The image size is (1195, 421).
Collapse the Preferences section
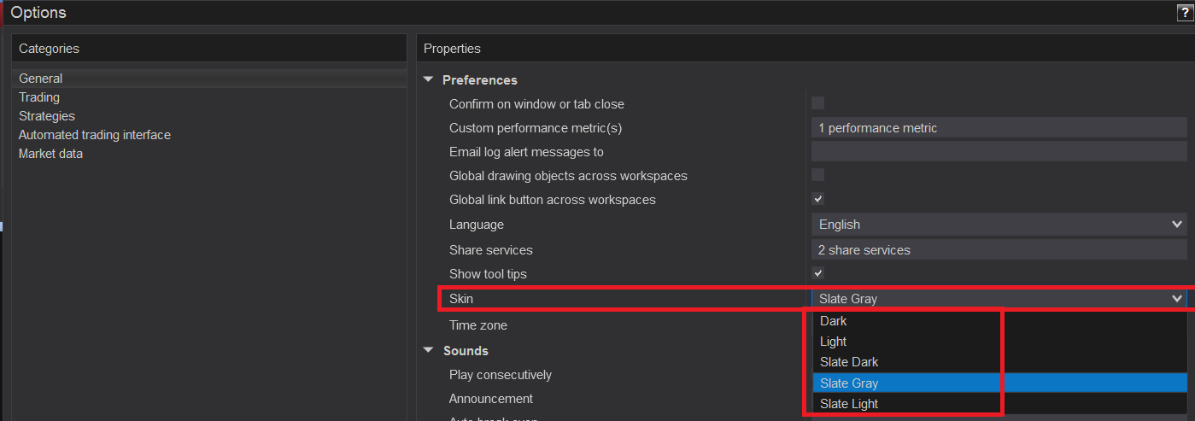coord(429,80)
